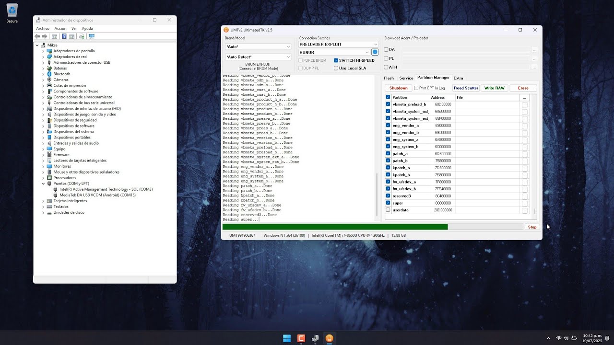614x345 pixels.
Task: Enable the Use Local SLA checkbox
Action: click(336, 68)
